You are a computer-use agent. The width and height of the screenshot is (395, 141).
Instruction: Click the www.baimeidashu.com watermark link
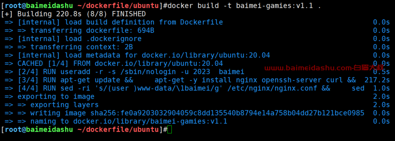[324, 68]
